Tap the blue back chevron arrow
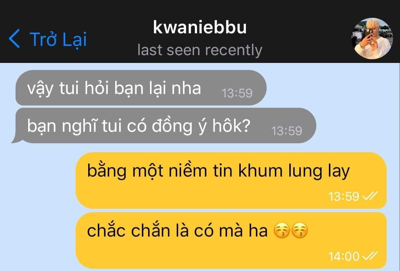 tap(14, 39)
